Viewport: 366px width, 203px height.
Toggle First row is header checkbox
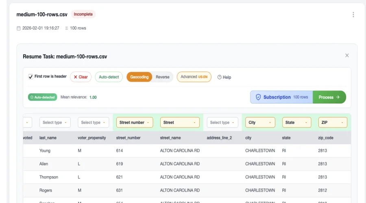[x=30, y=77]
